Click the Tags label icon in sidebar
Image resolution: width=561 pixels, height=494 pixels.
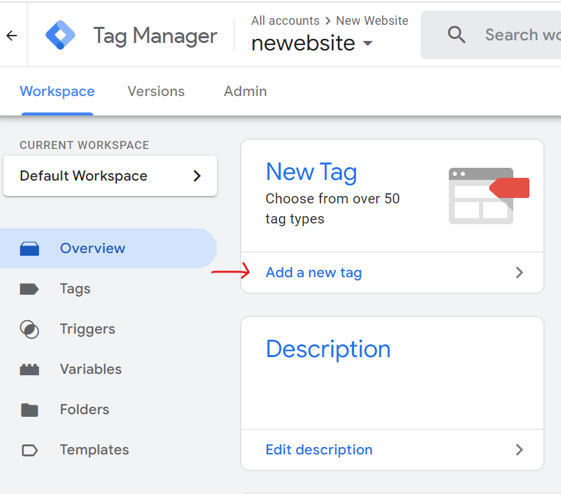click(x=30, y=289)
